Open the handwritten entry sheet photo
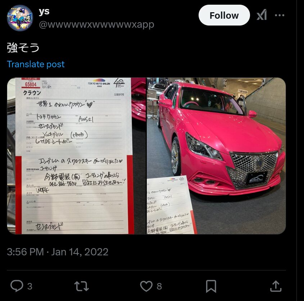Viewport: 304px width, 301px height. point(76,156)
